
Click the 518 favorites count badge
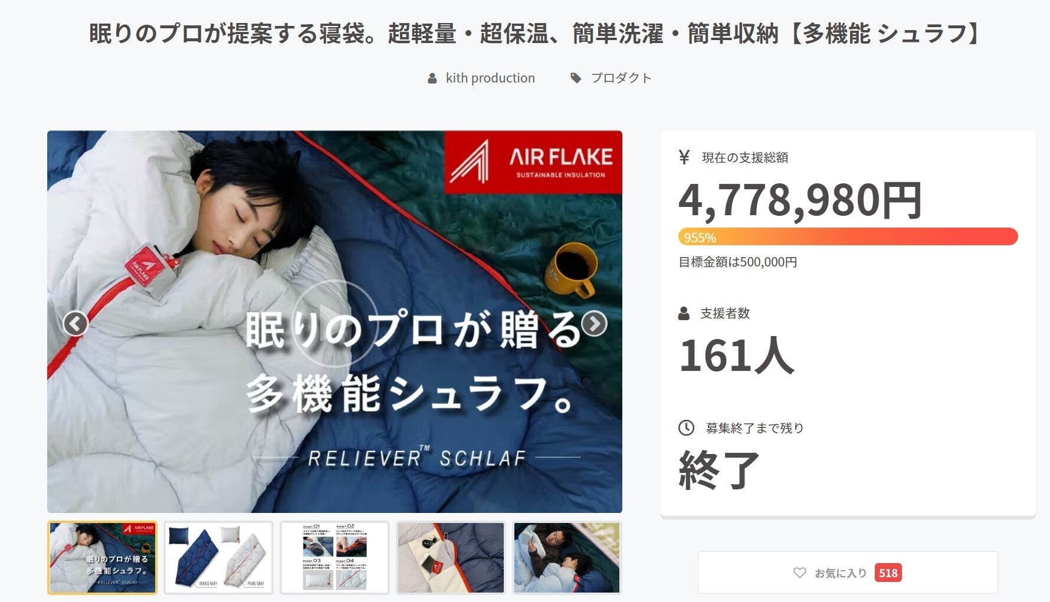click(x=888, y=573)
